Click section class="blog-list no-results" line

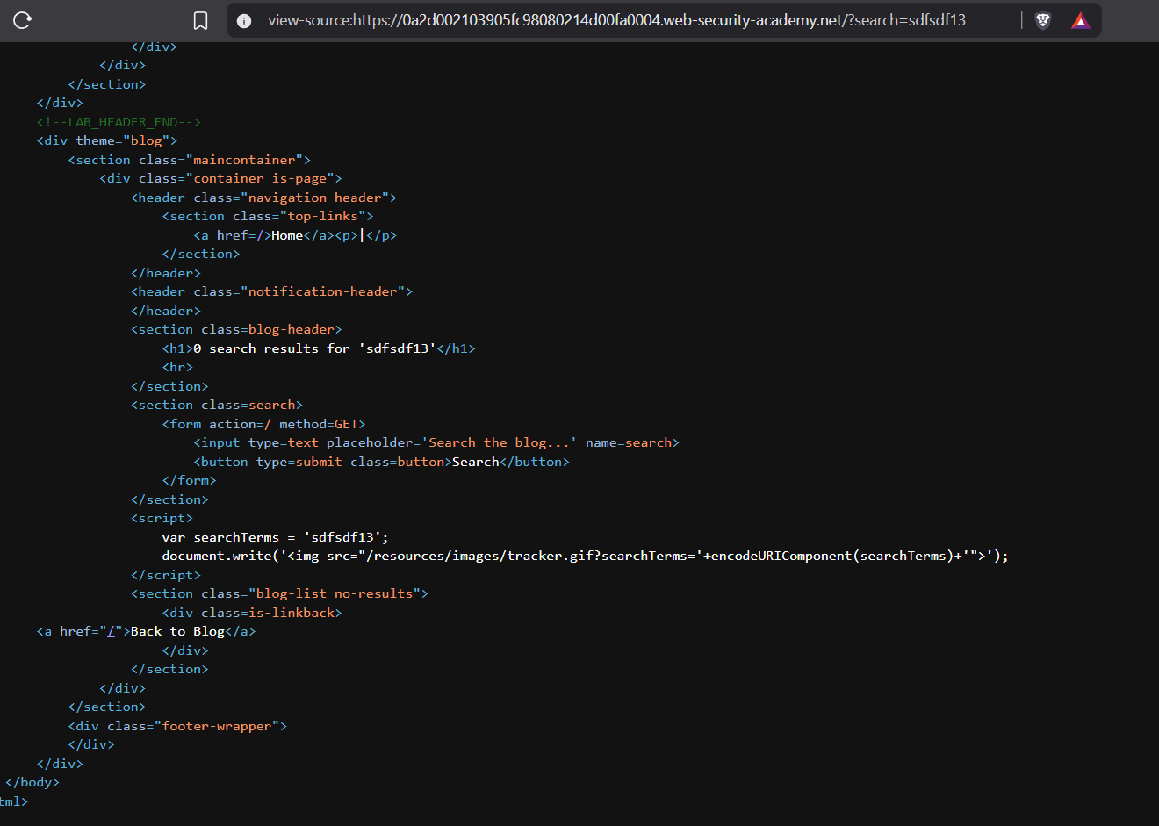[x=279, y=593]
